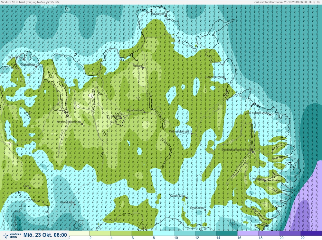Click the Veðurstofa Íslands logo
This screenshot has height=240, width=322.
12,235
